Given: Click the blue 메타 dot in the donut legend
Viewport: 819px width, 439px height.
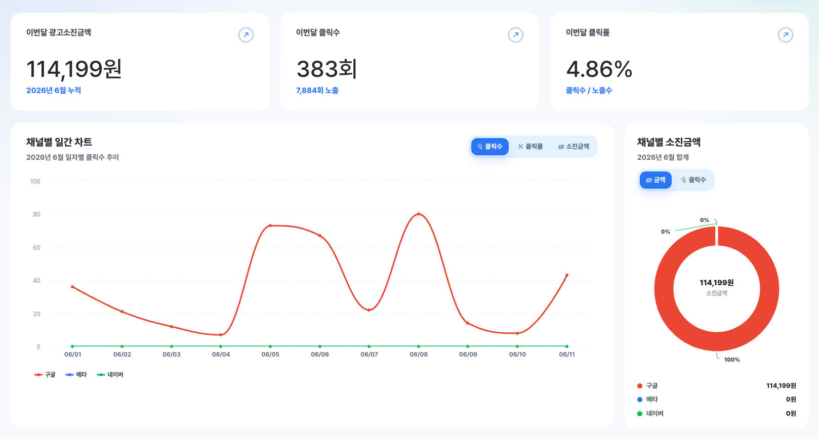Looking at the screenshot, I should pyautogui.click(x=640, y=400).
